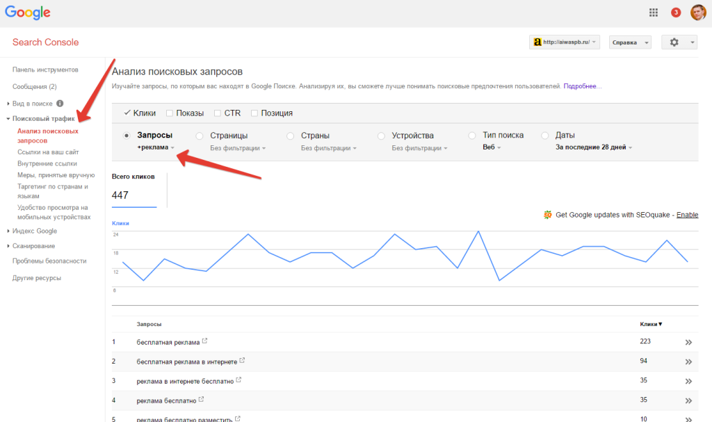Open Другие ресурсы in sidebar
Viewport: 712px width, 422px height.
pyautogui.click(x=36, y=278)
